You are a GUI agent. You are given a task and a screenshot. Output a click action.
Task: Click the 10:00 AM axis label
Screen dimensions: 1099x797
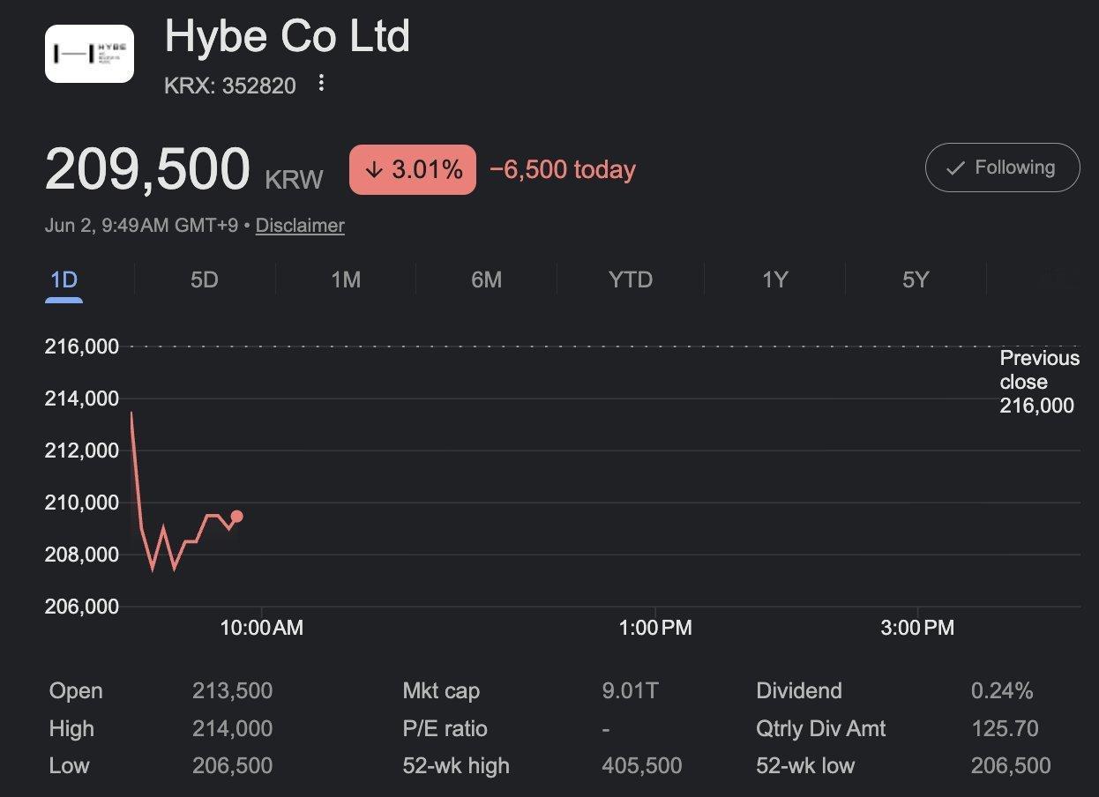pyautogui.click(x=261, y=628)
